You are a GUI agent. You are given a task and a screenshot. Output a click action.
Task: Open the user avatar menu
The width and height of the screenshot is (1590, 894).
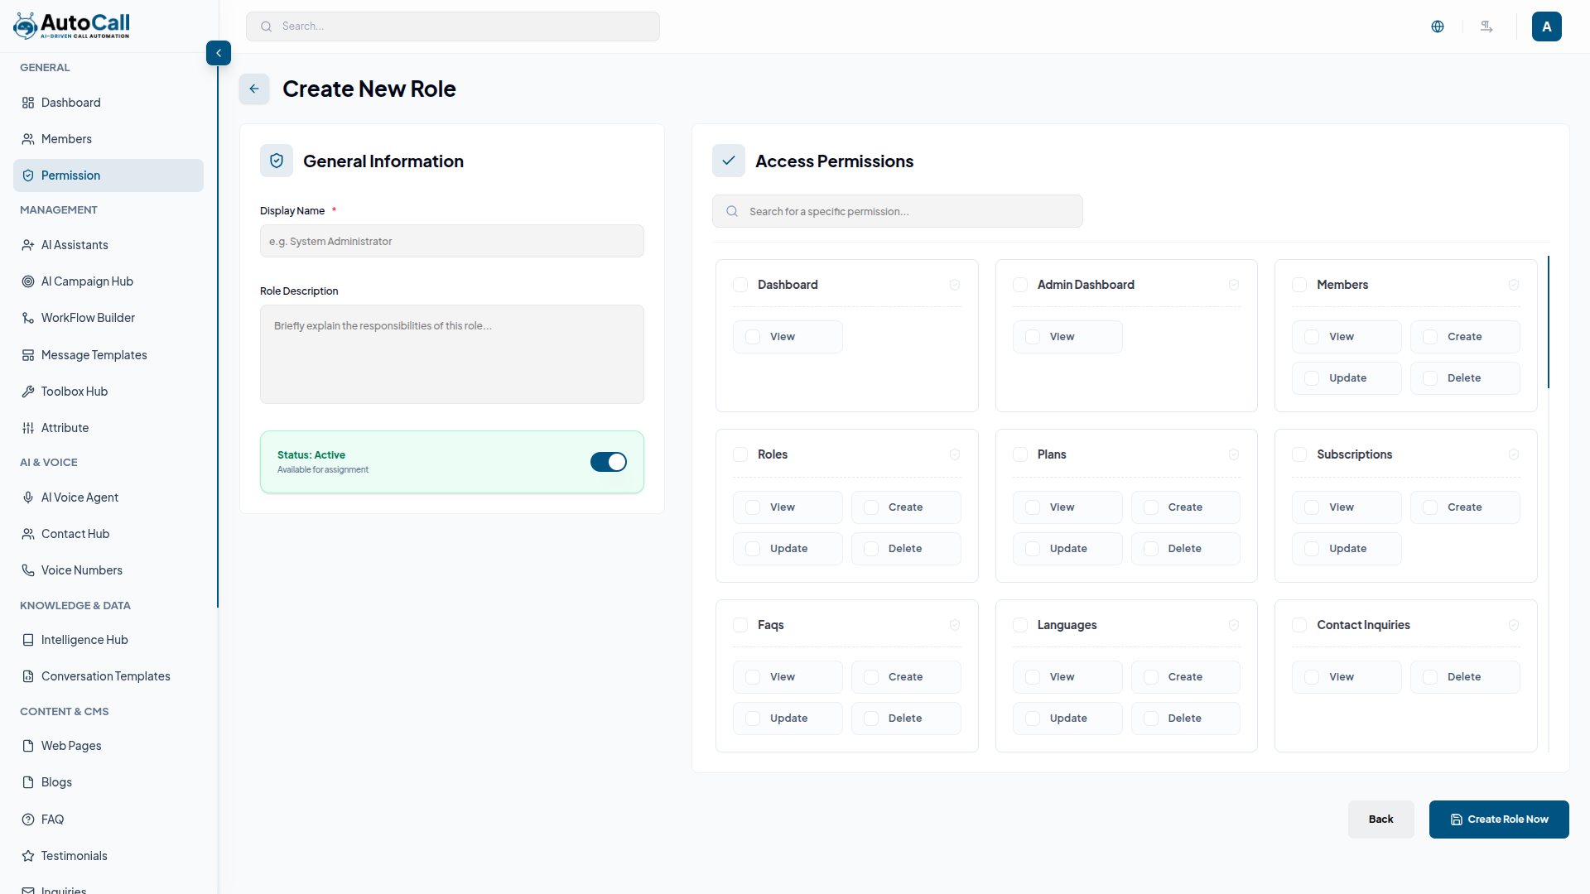click(x=1547, y=26)
